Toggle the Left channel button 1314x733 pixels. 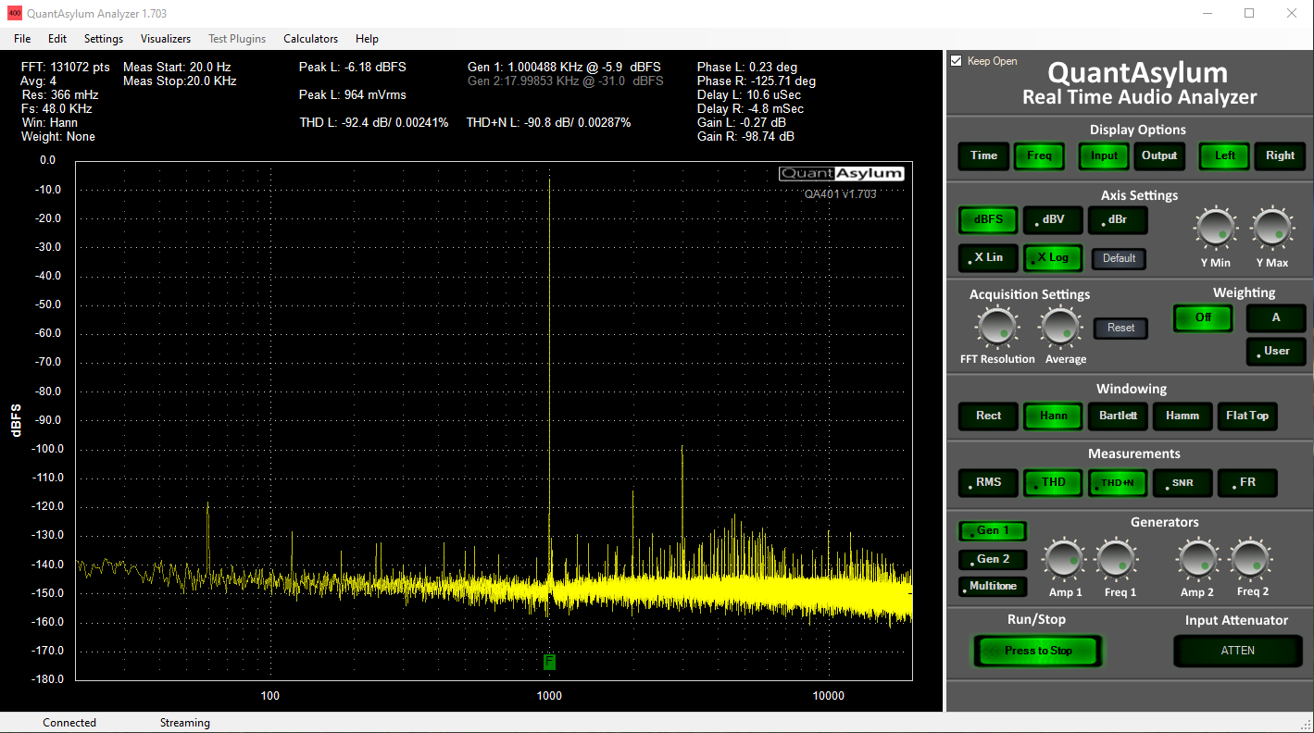point(1225,155)
